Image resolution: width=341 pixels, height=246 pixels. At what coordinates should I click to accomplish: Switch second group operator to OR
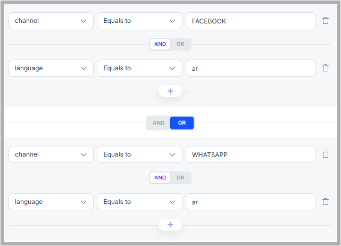(x=180, y=178)
